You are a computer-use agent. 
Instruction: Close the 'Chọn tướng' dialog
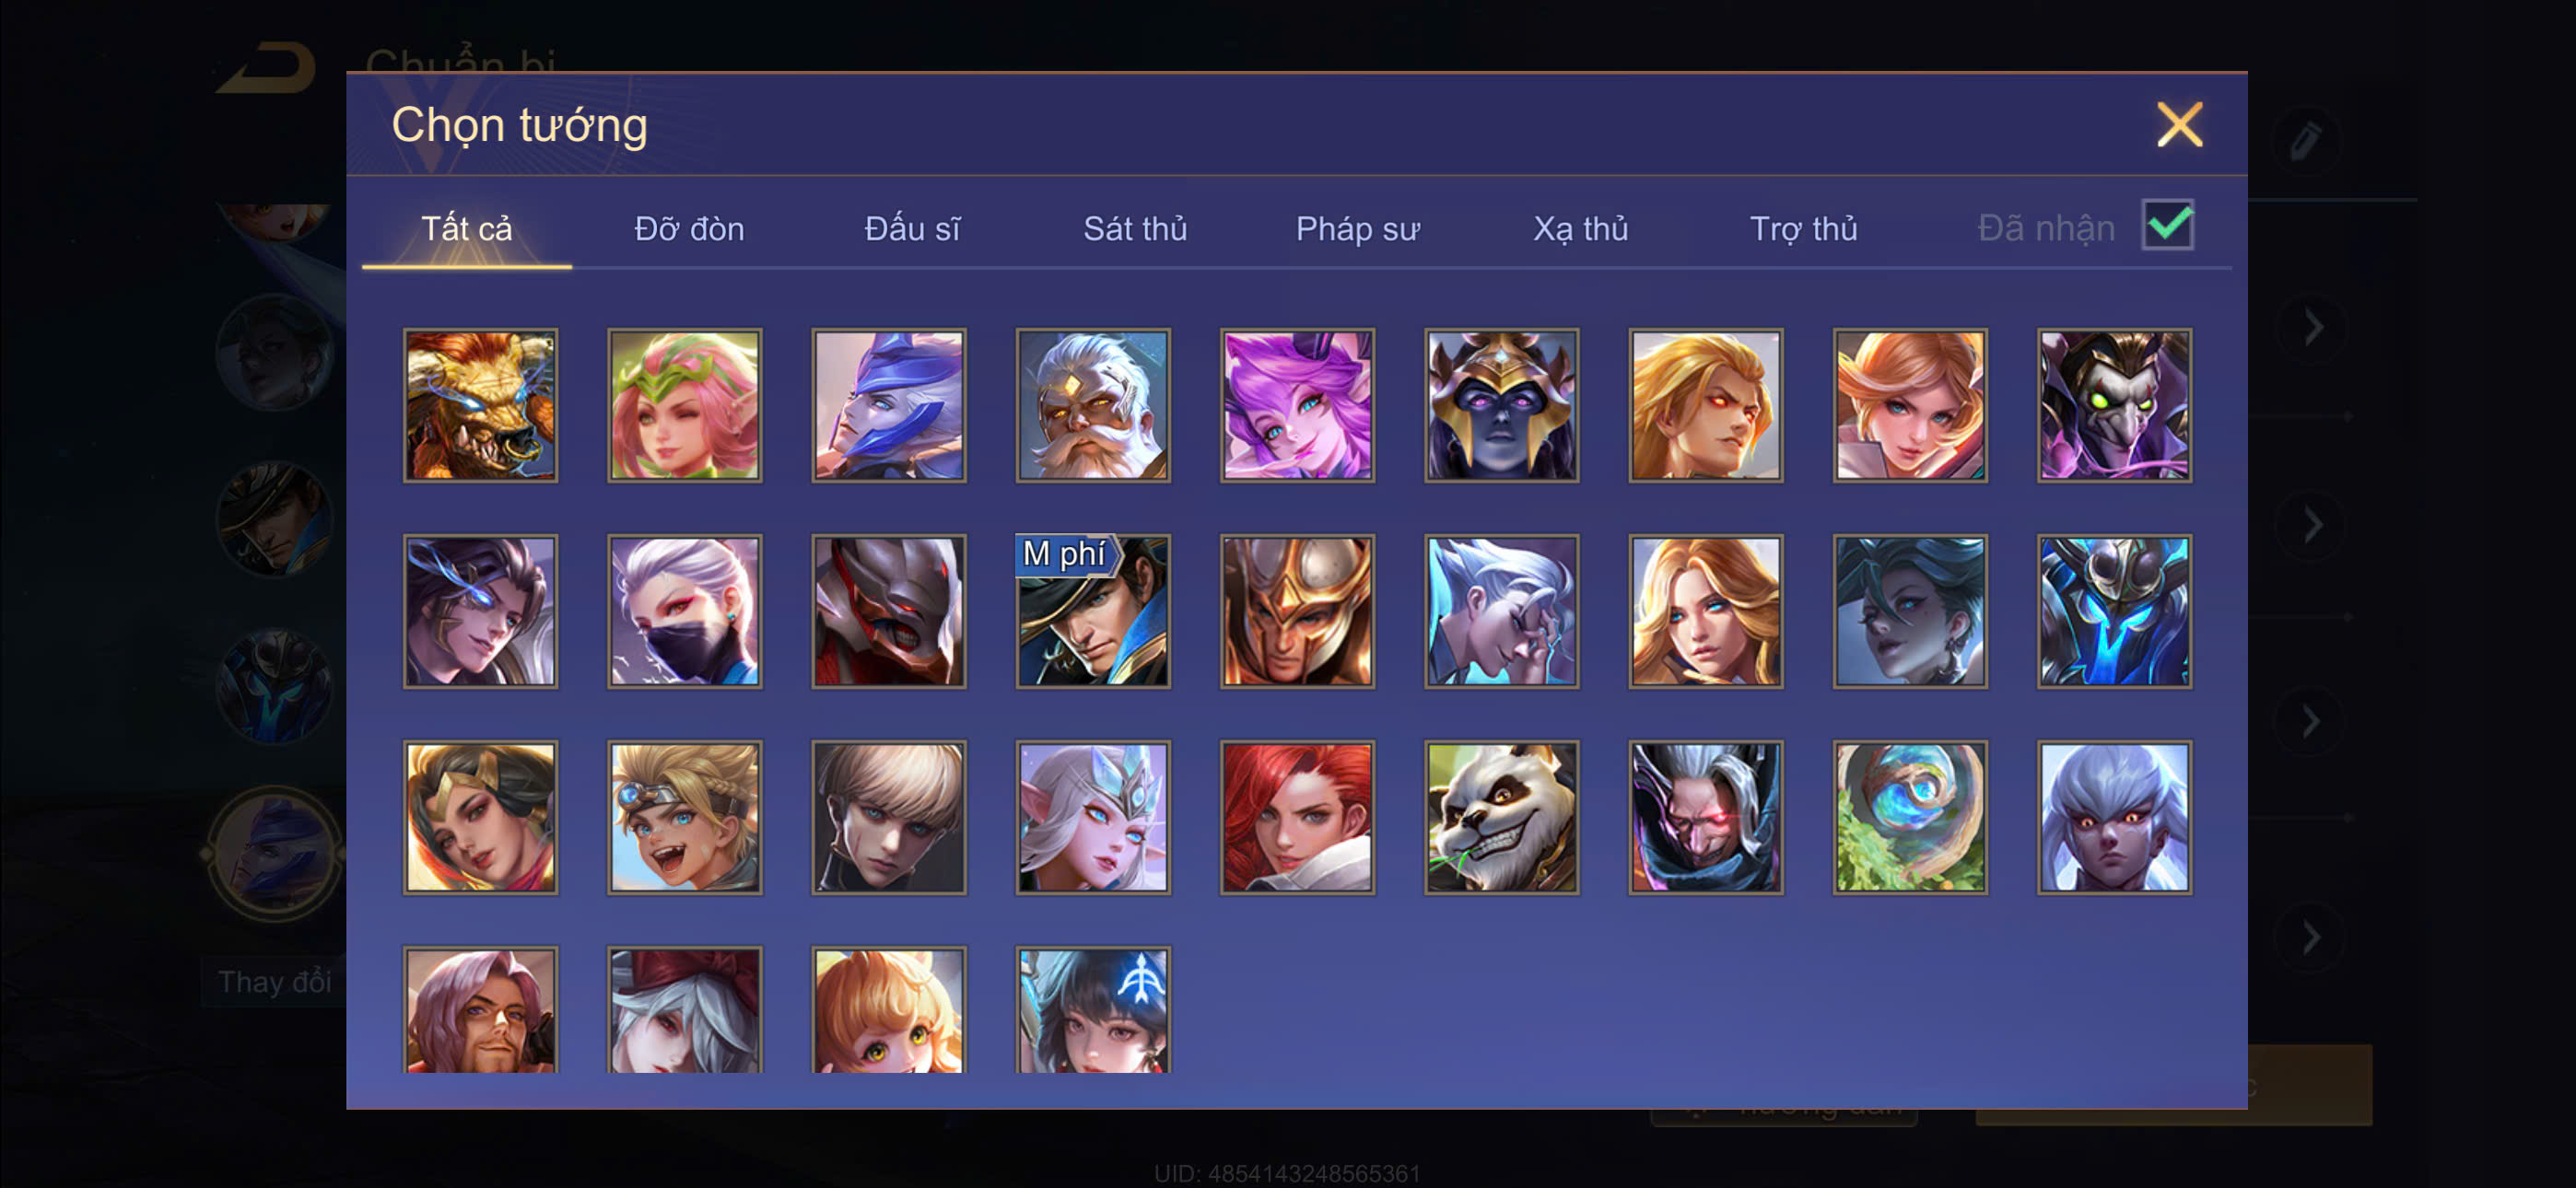[2179, 125]
